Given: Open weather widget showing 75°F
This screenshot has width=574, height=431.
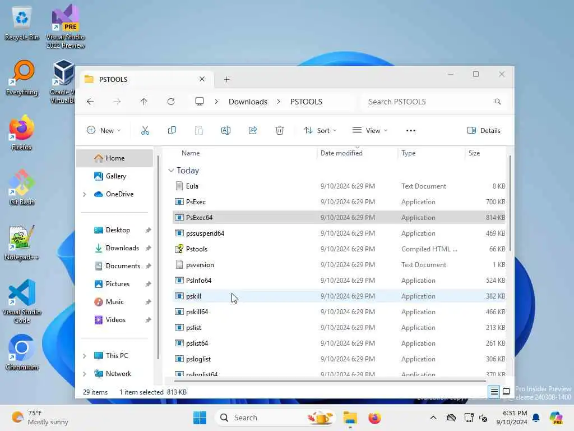Looking at the screenshot, I should [x=40, y=418].
